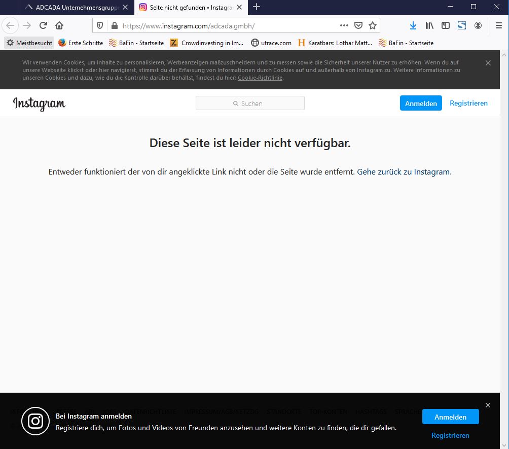The width and height of the screenshot is (509, 449).
Task: Open the Firefox account profile icon
Action: pyautogui.click(x=478, y=25)
